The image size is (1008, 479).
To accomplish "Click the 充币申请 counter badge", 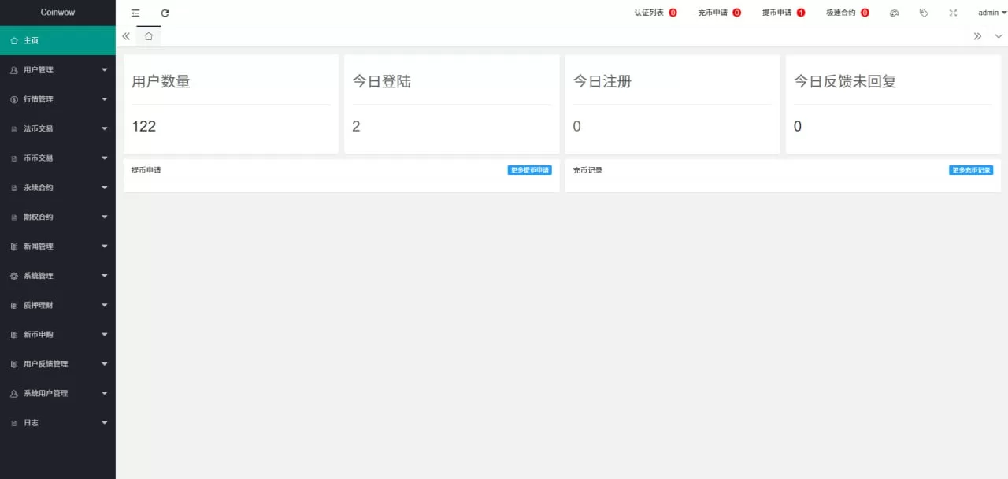I will tap(738, 13).
